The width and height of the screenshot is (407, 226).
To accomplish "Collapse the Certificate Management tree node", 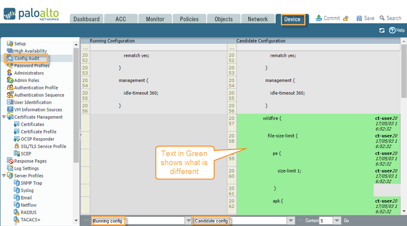I will (4, 117).
